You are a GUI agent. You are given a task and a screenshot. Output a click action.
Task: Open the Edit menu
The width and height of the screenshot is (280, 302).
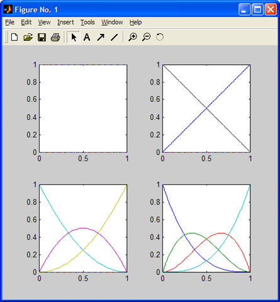coord(26,22)
